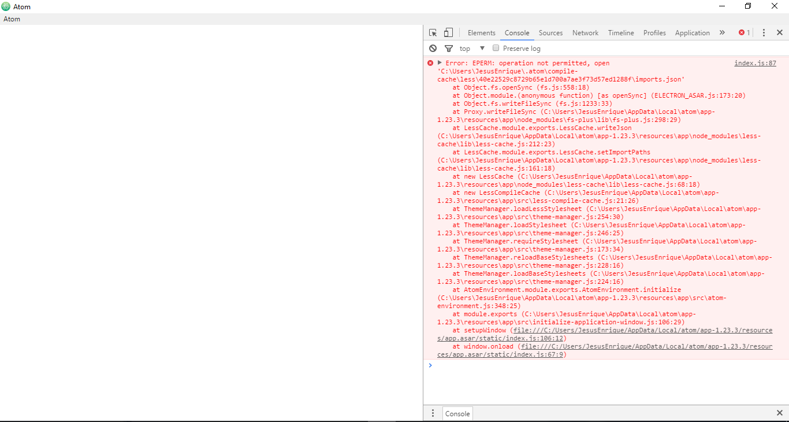Switch to the Elements tab
Screen dimensions: 789x422
click(x=482, y=33)
